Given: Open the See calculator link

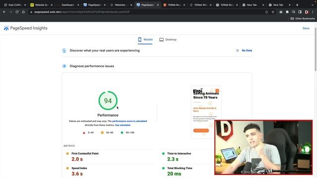Looking at the screenshot, I should click(x=123, y=125).
